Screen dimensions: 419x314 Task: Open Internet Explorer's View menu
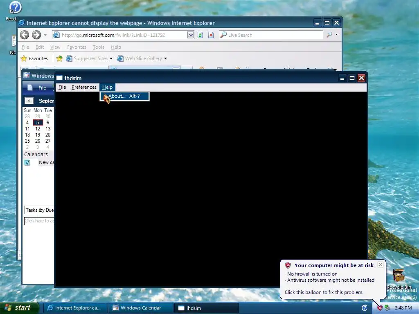point(55,47)
